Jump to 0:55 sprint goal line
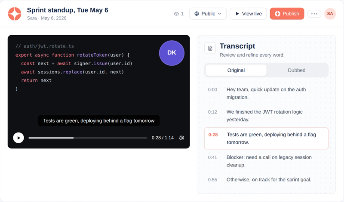 pos(266,180)
